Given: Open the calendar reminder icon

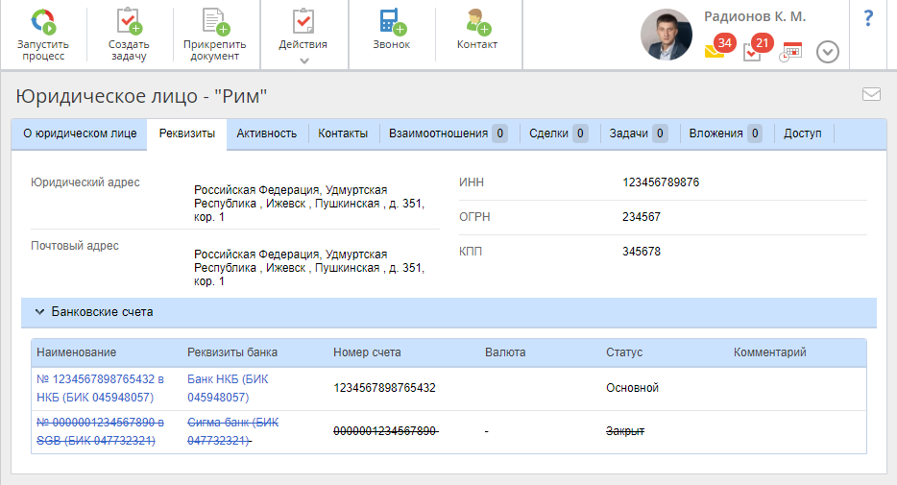Looking at the screenshot, I should [790, 52].
